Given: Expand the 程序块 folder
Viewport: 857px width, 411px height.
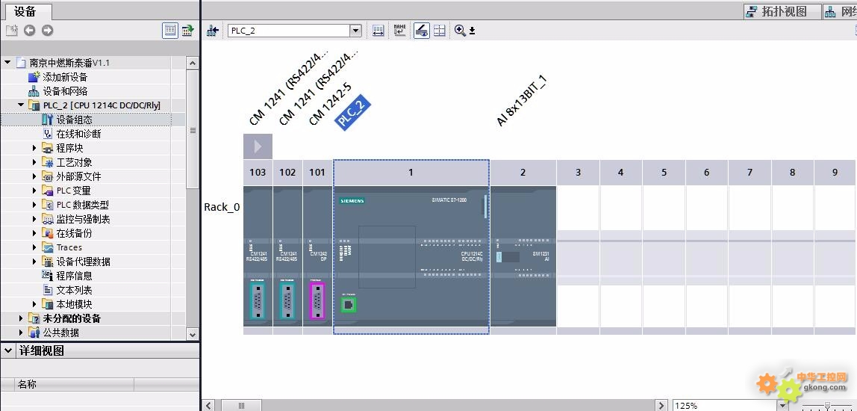Looking at the screenshot, I should [34, 148].
